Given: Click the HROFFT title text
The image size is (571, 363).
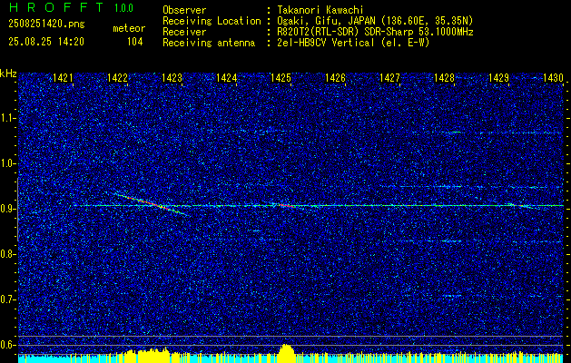Looking at the screenshot, I should coord(57,7).
